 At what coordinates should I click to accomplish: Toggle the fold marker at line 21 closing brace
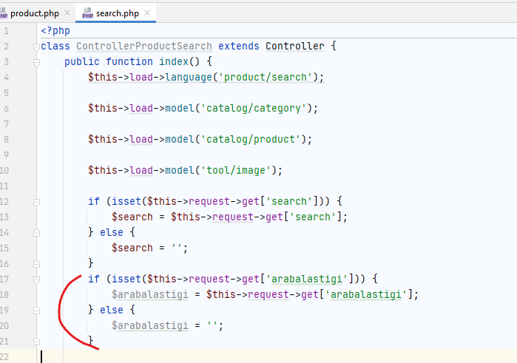(x=36, y=342)
